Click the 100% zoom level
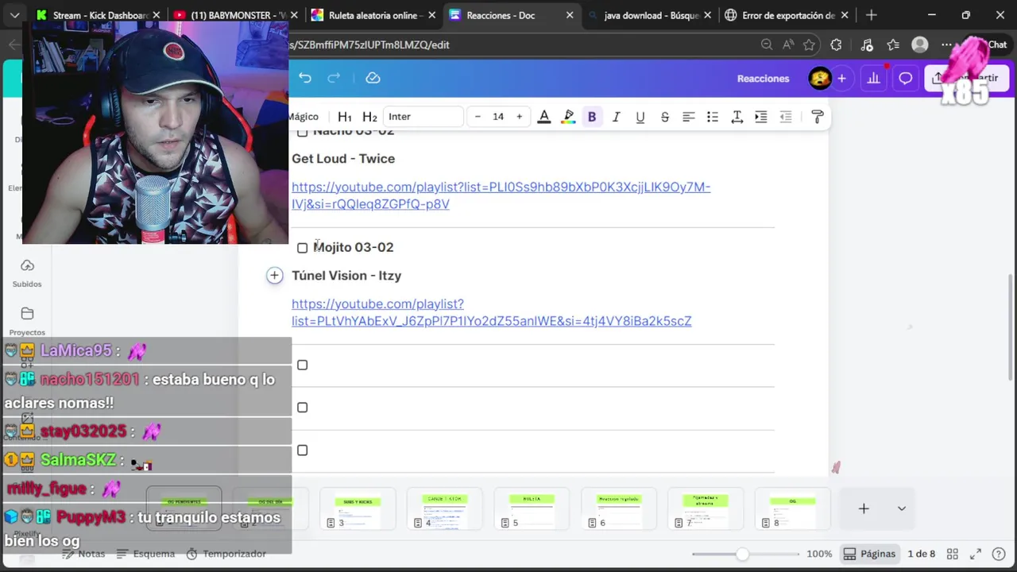 click(x=819, y=554)
